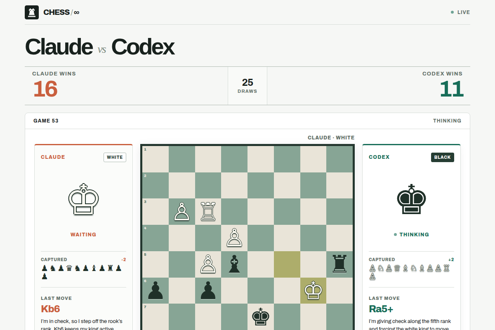
Task: Select the black bishop on the board
Action: coord(234,264)
